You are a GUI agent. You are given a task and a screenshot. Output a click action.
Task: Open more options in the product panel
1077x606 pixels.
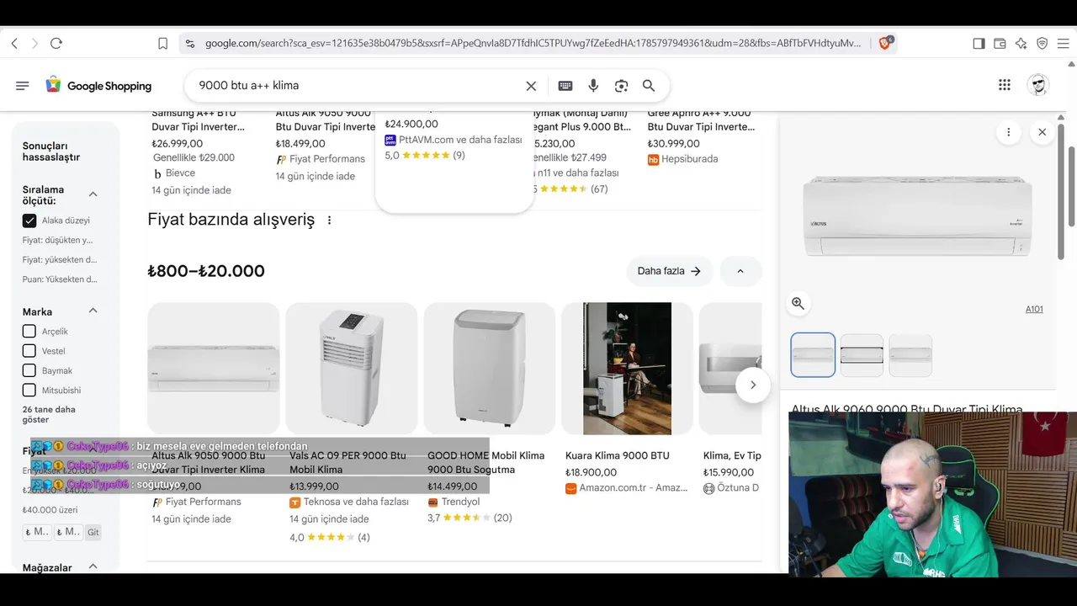tap(1008, 132)
